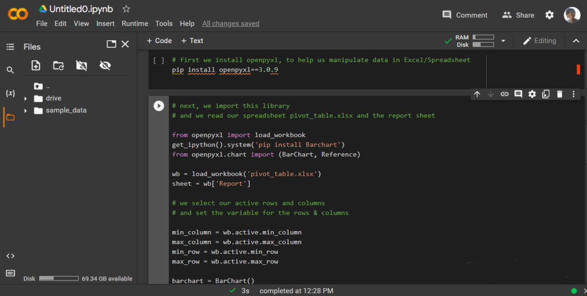Open the user account avatar
Screen dimensions: 587x296
572,15
